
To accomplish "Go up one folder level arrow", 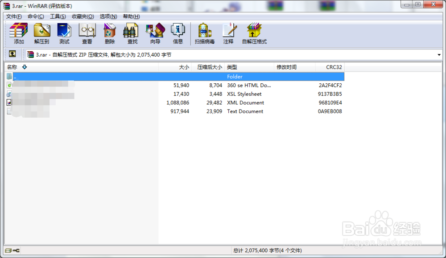I will [12, 54].
